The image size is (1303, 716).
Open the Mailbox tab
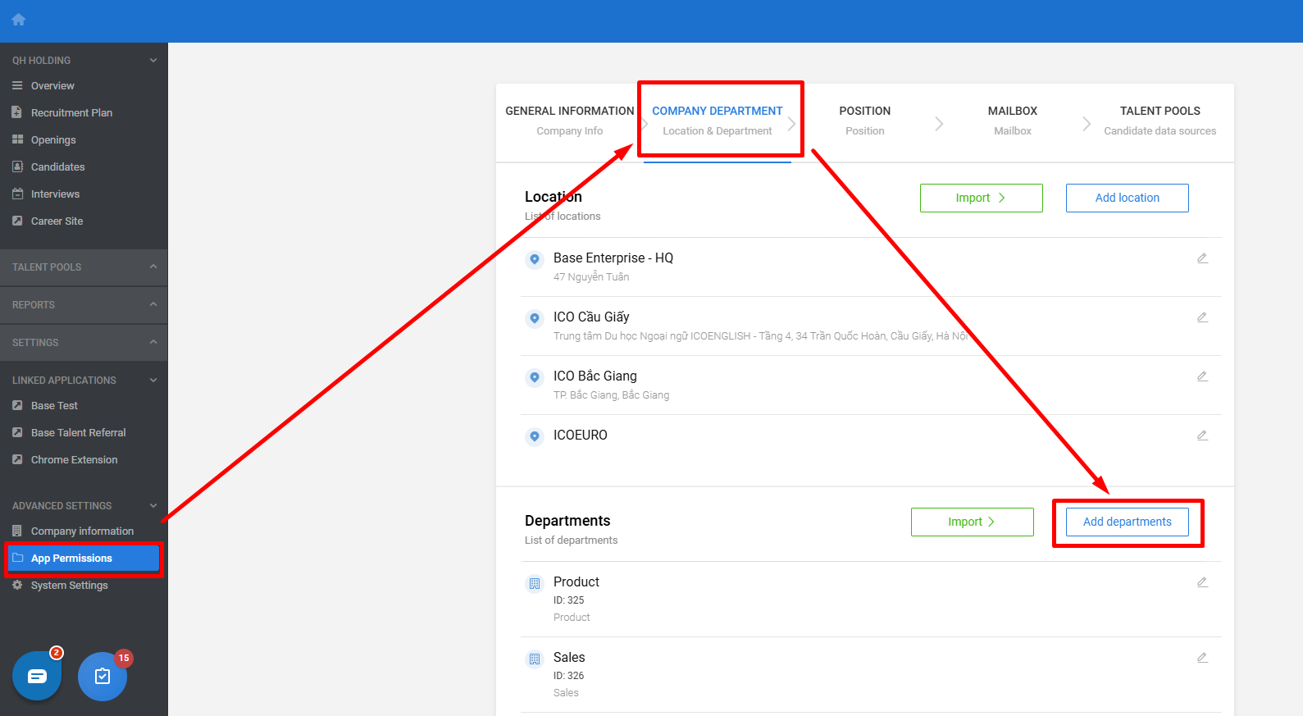click(1013, 121)
